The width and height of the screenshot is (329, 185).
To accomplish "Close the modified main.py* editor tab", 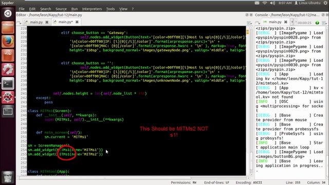I will (x=77, y=22).
